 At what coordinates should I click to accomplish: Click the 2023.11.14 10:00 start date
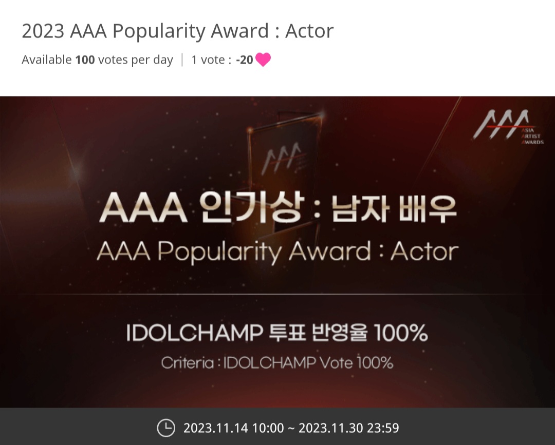click(x=234, y=428)
